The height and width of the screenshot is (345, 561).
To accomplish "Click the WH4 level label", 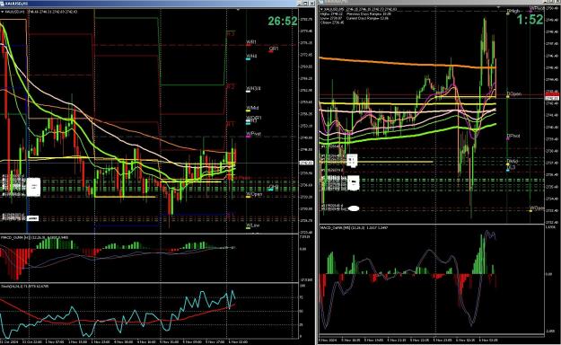I will (x=251, y=57).
